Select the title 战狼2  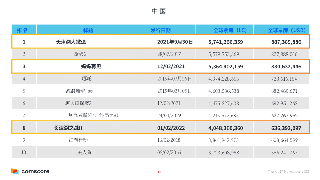pos(80,54)
